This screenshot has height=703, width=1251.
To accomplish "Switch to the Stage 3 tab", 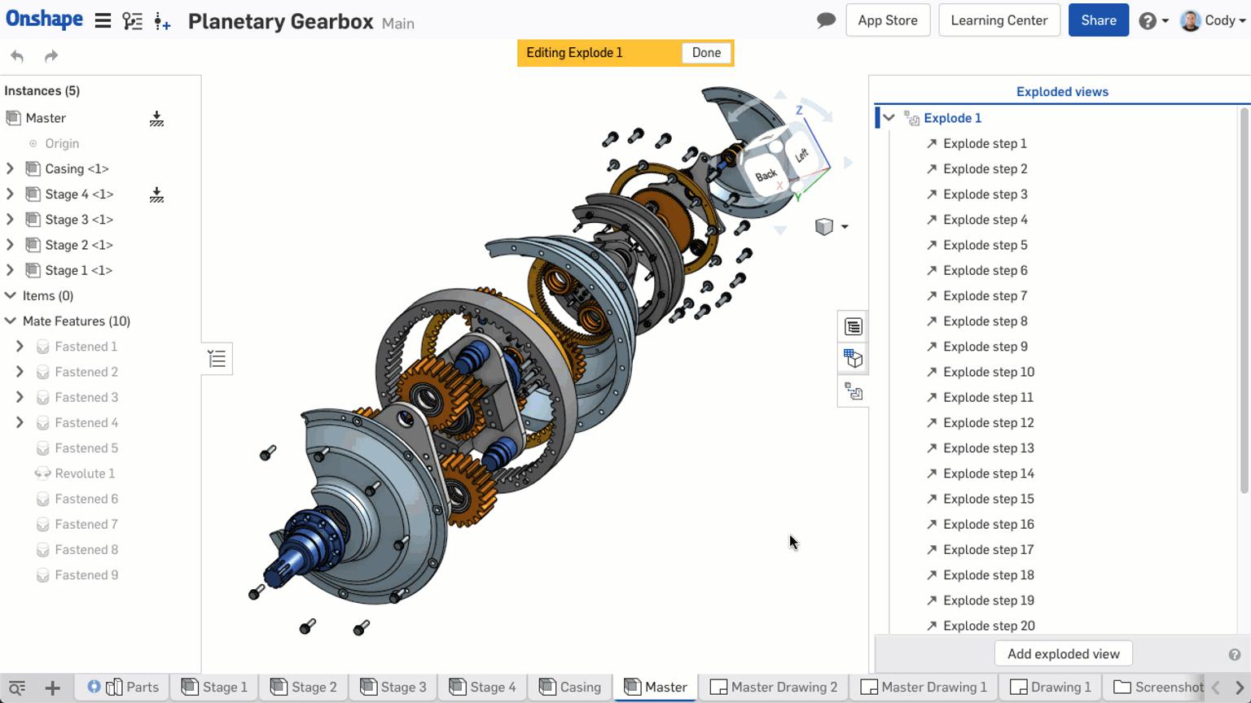I will click(393, 687).
